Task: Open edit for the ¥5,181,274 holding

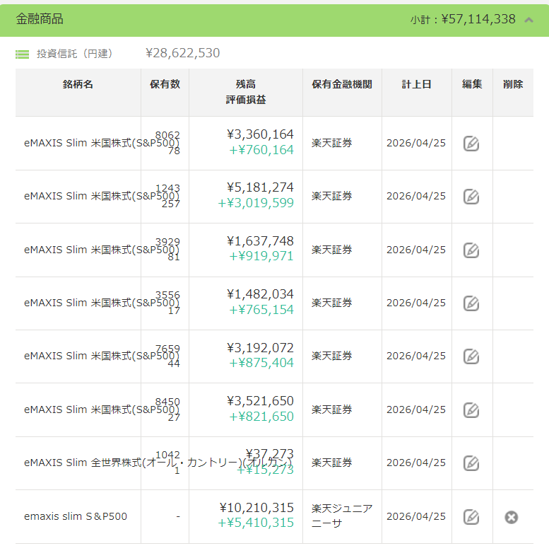Action: 471,197
